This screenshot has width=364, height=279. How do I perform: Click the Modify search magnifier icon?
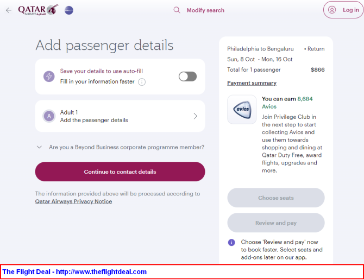tap(177, 10)
